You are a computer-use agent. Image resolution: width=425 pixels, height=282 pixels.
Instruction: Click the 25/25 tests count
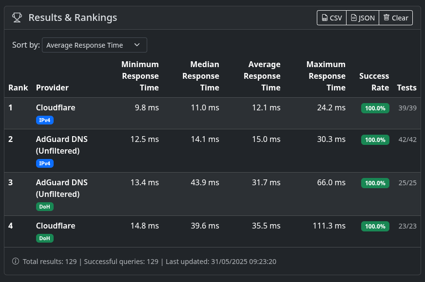(407, 183)
